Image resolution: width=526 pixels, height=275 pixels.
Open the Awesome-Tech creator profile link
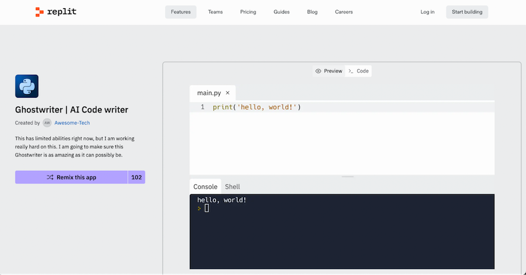(72, 123)
